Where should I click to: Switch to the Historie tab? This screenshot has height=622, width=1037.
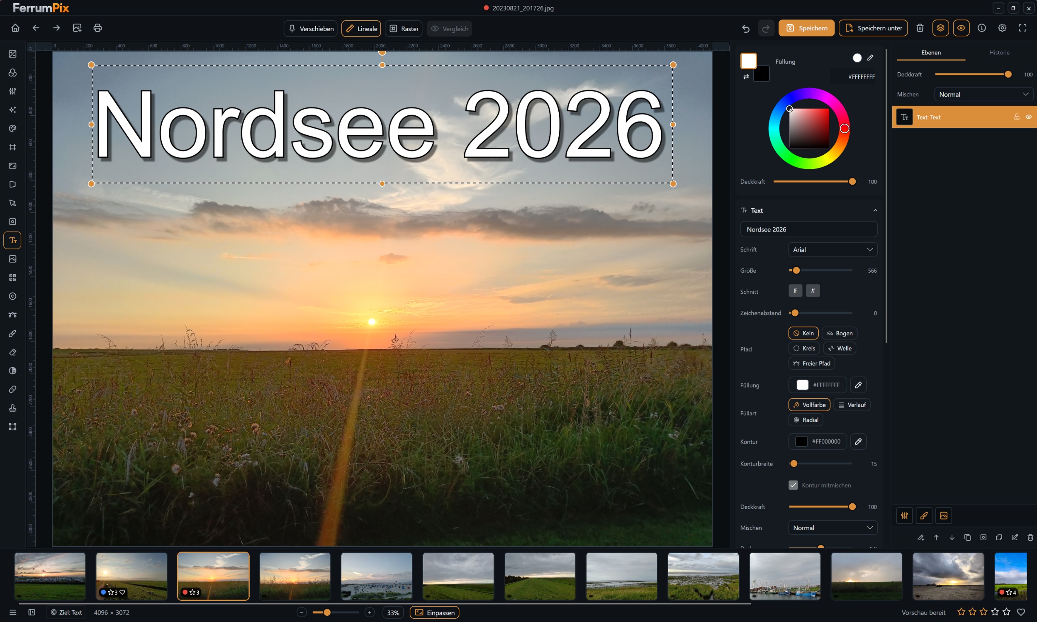coord(999,52)
